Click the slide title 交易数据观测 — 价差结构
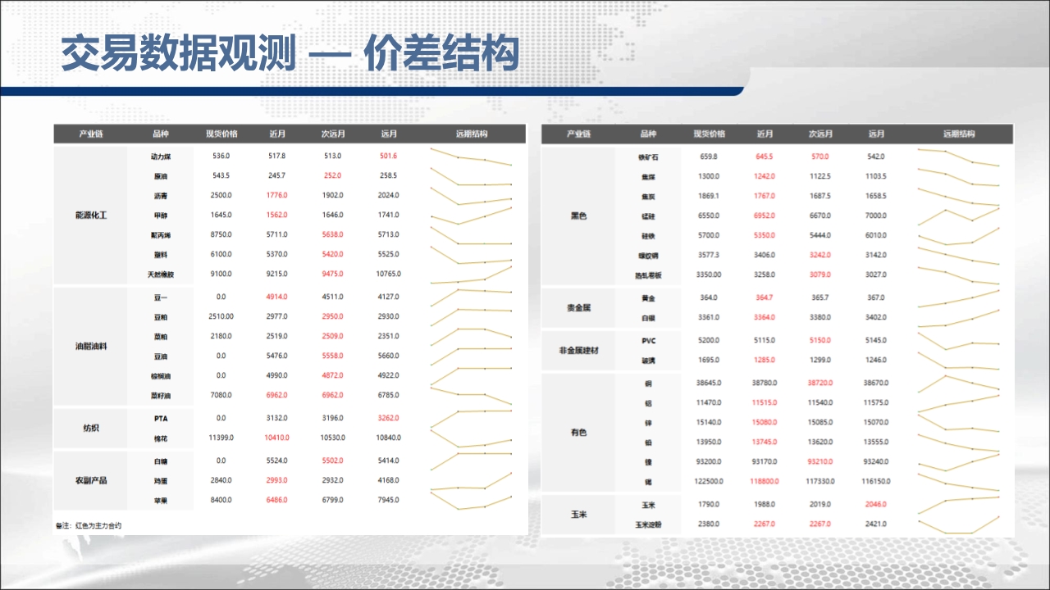 (x=290, y=54)
